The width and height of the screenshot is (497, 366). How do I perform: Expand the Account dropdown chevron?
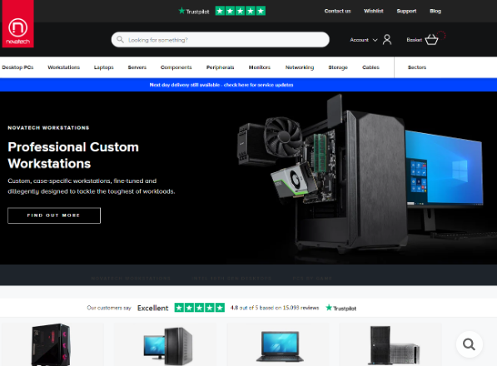tap(375, 40)
